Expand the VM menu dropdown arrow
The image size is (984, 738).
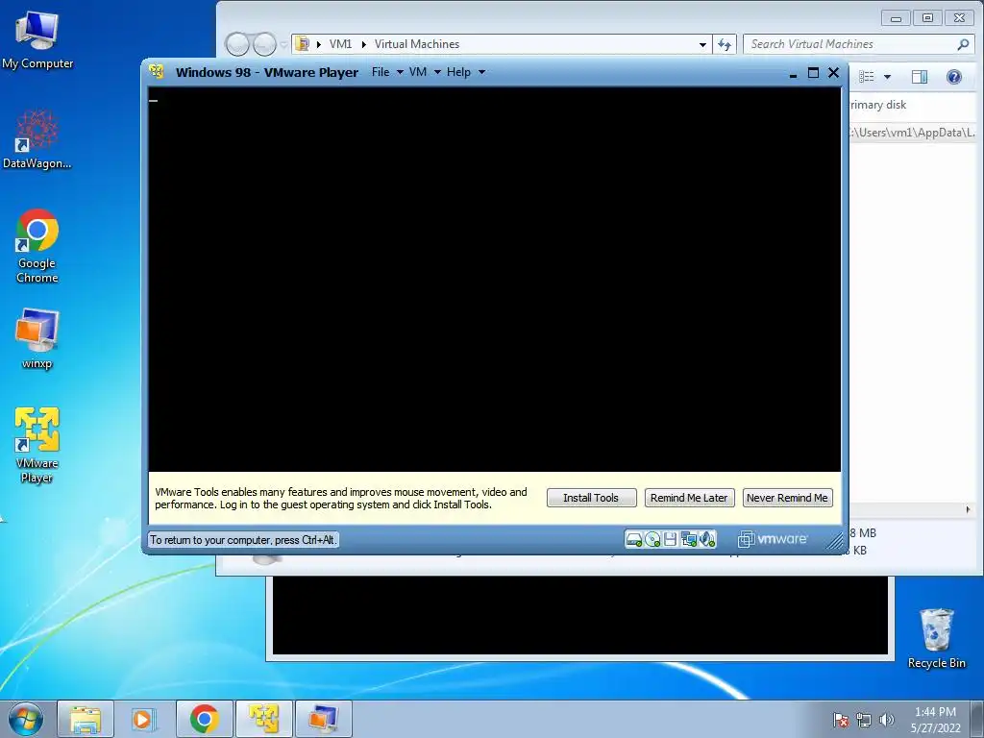click(x=437, y=72)
